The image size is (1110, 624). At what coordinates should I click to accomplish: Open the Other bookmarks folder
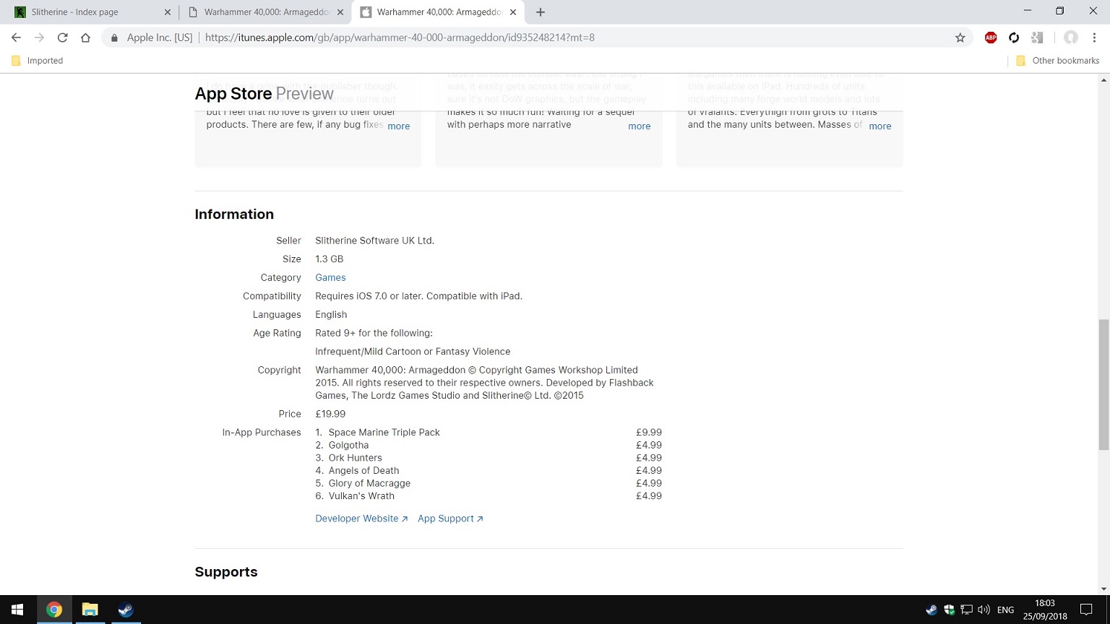pos(1057,61)
